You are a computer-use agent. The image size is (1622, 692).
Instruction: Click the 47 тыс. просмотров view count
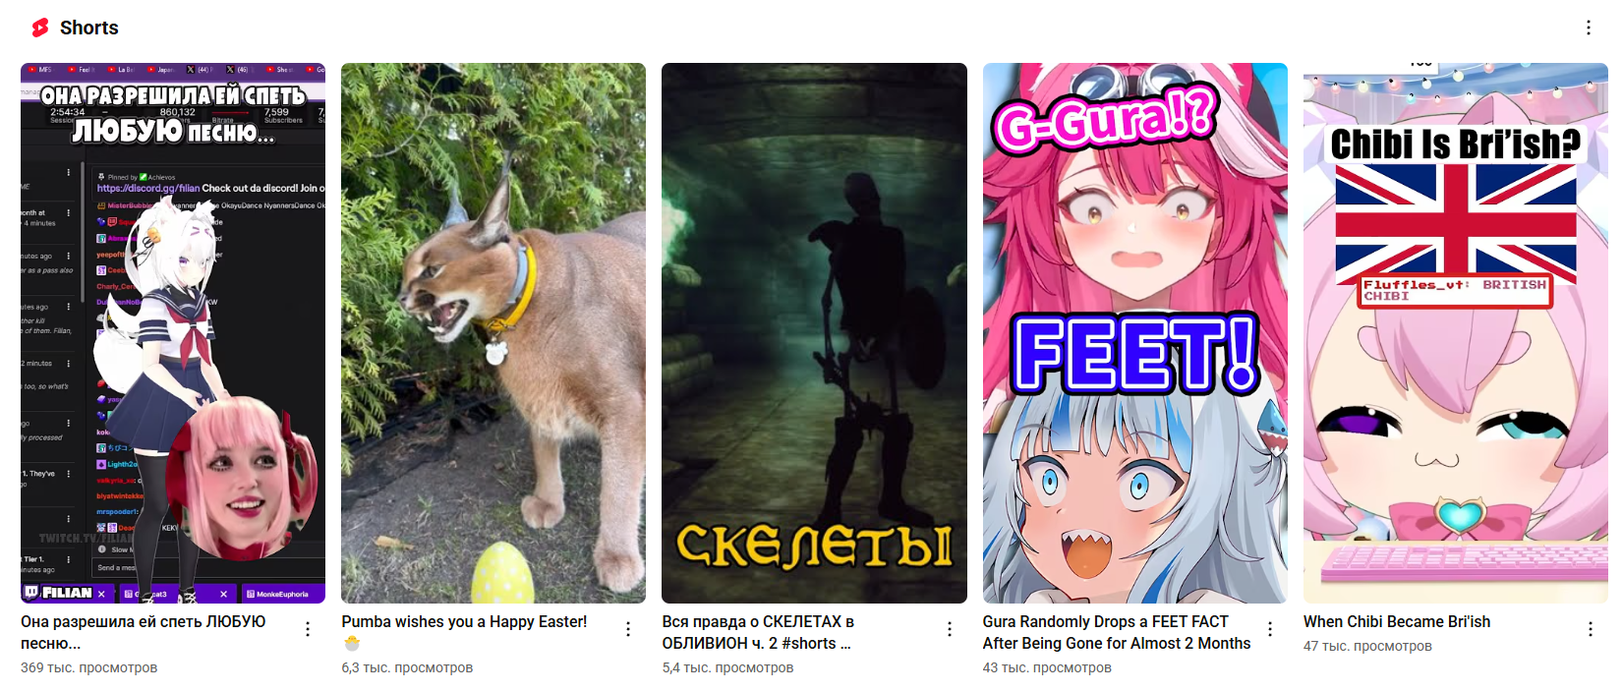point(1367,646)
